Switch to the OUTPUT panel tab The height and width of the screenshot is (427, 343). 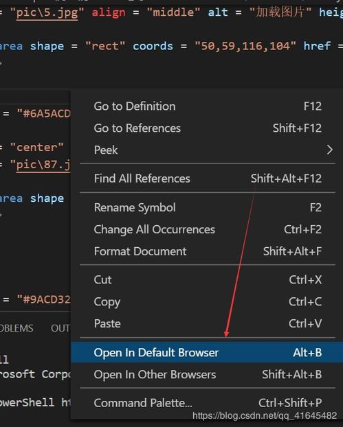[x=60, y=328]
